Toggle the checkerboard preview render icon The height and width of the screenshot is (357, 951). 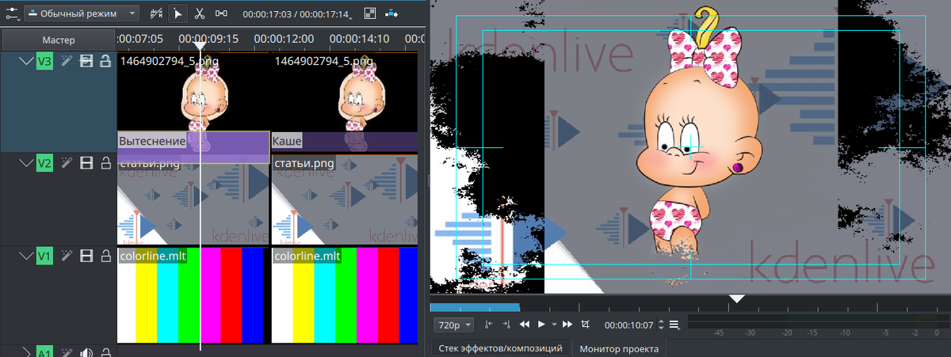tap(370, 13)
